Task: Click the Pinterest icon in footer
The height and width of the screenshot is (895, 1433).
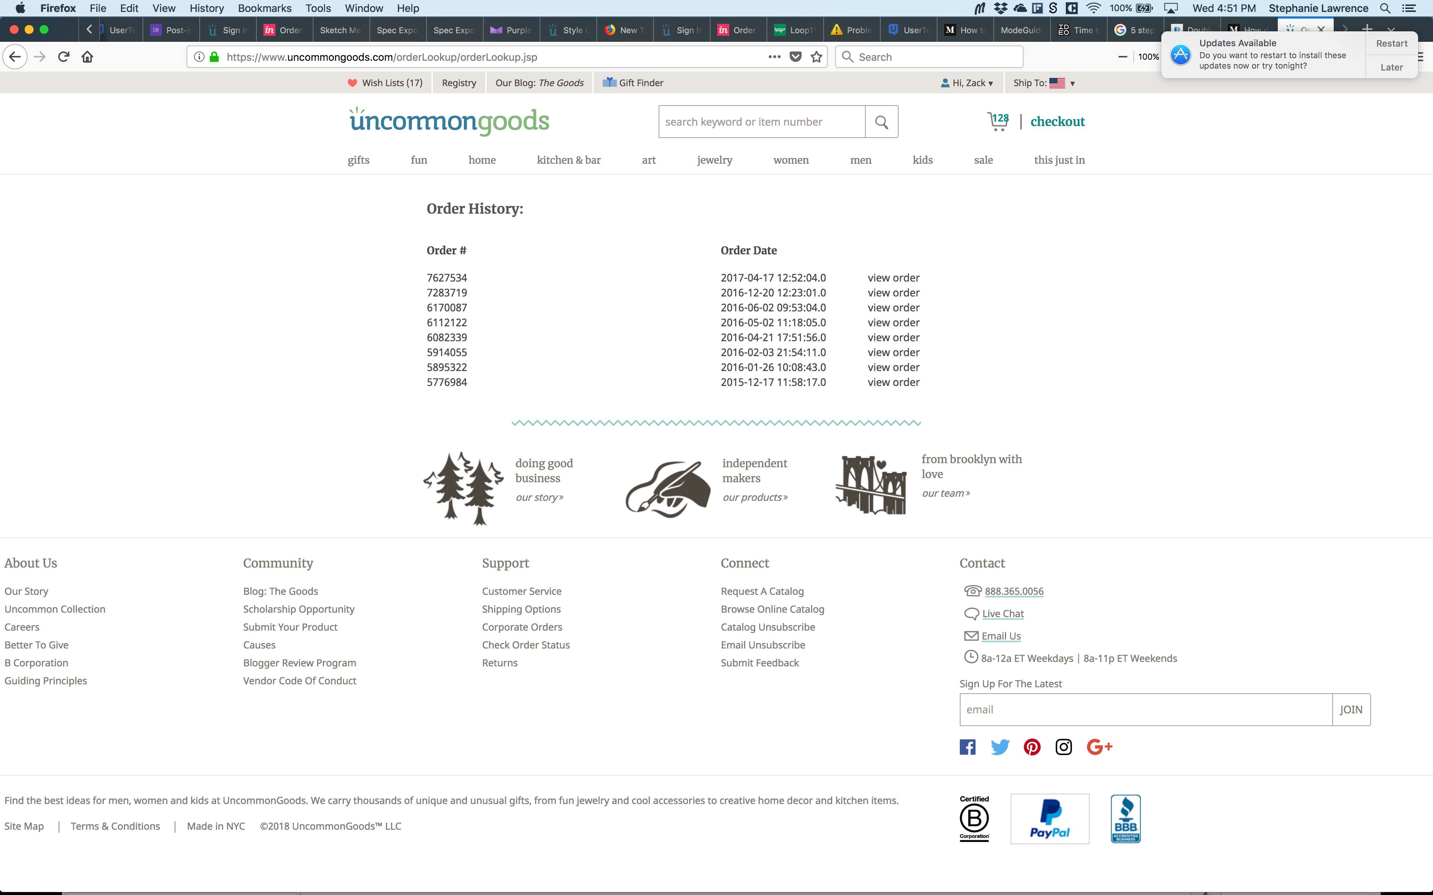Action: pos(1031,747)
